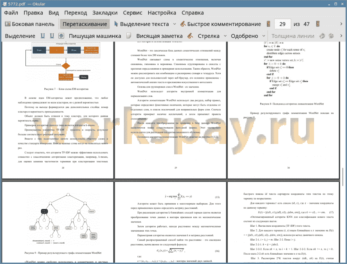Click the disabled Толщина линии control

tap(293, 36)
